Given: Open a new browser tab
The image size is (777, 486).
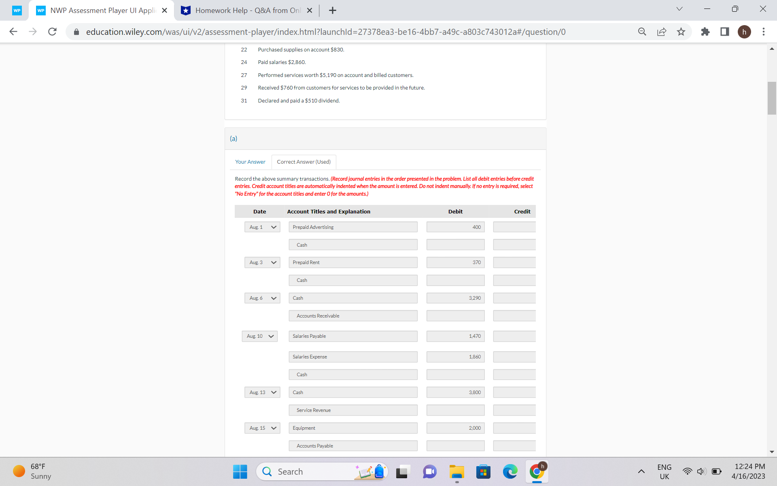Looking at the screenshot, I should click(333, 10).
